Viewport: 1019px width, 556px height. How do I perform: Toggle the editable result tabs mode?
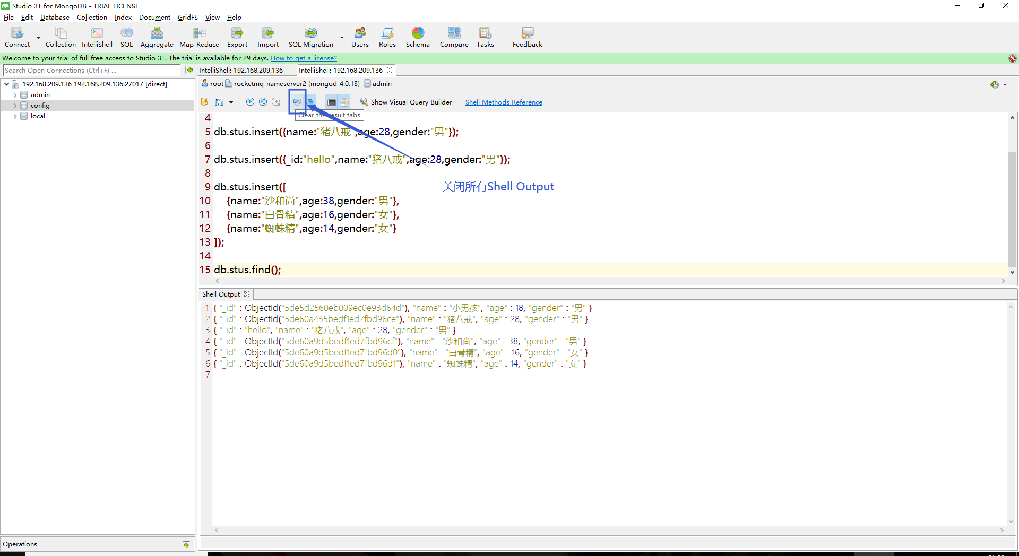click(x=344, y=102)
